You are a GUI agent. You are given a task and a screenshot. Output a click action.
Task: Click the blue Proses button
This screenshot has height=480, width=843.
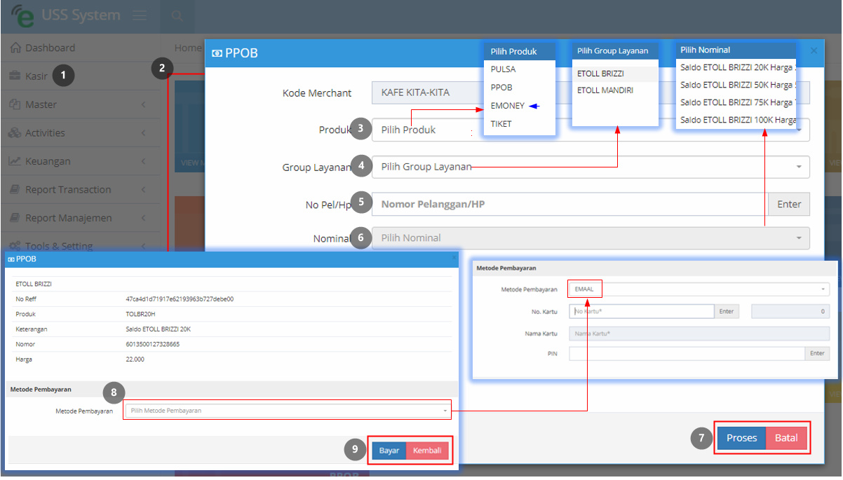point(741,438)
